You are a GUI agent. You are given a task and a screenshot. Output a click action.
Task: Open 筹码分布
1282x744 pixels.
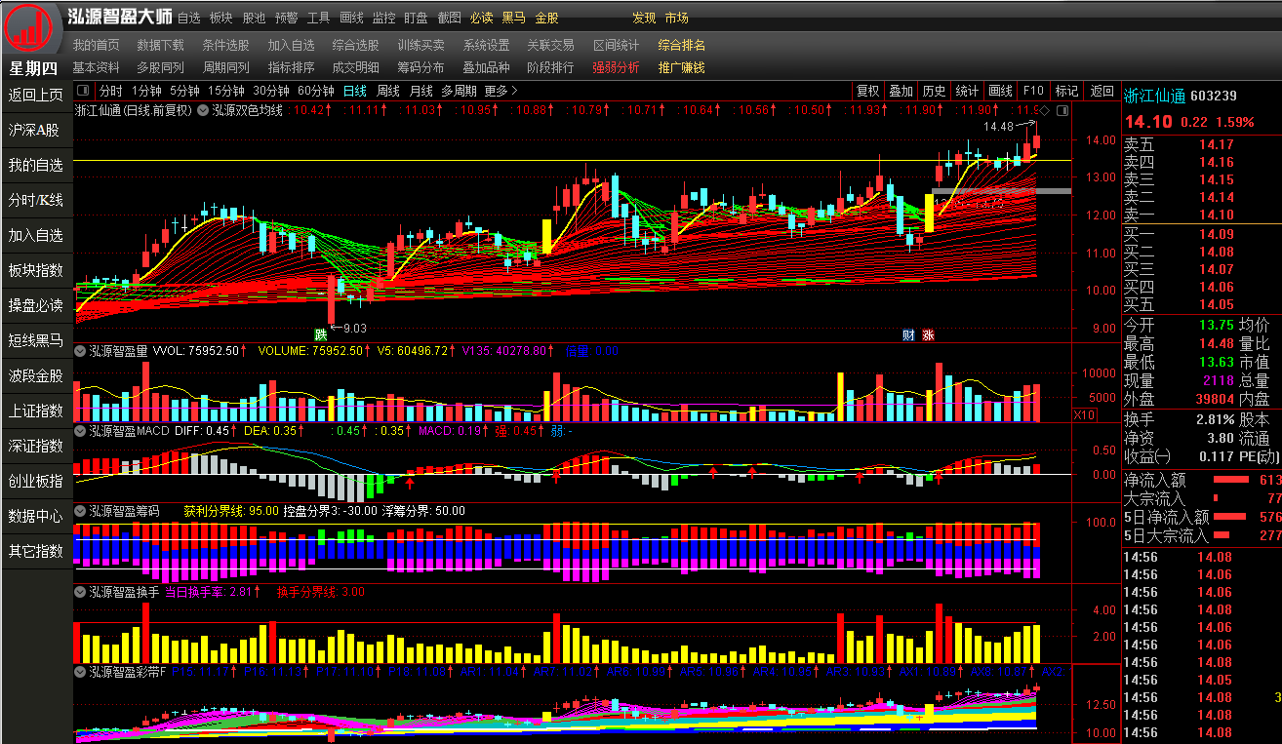coord(421,67)
